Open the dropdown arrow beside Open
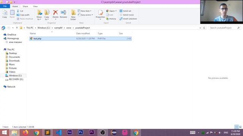The width and height of the screenshot is (243, 136). (116, 11)
